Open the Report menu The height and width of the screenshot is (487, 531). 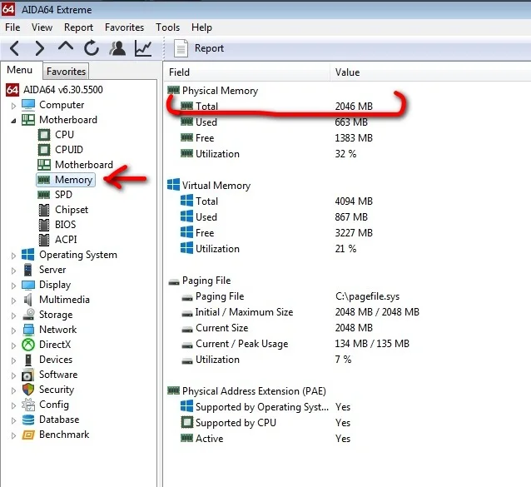click(x=78, y=27)
